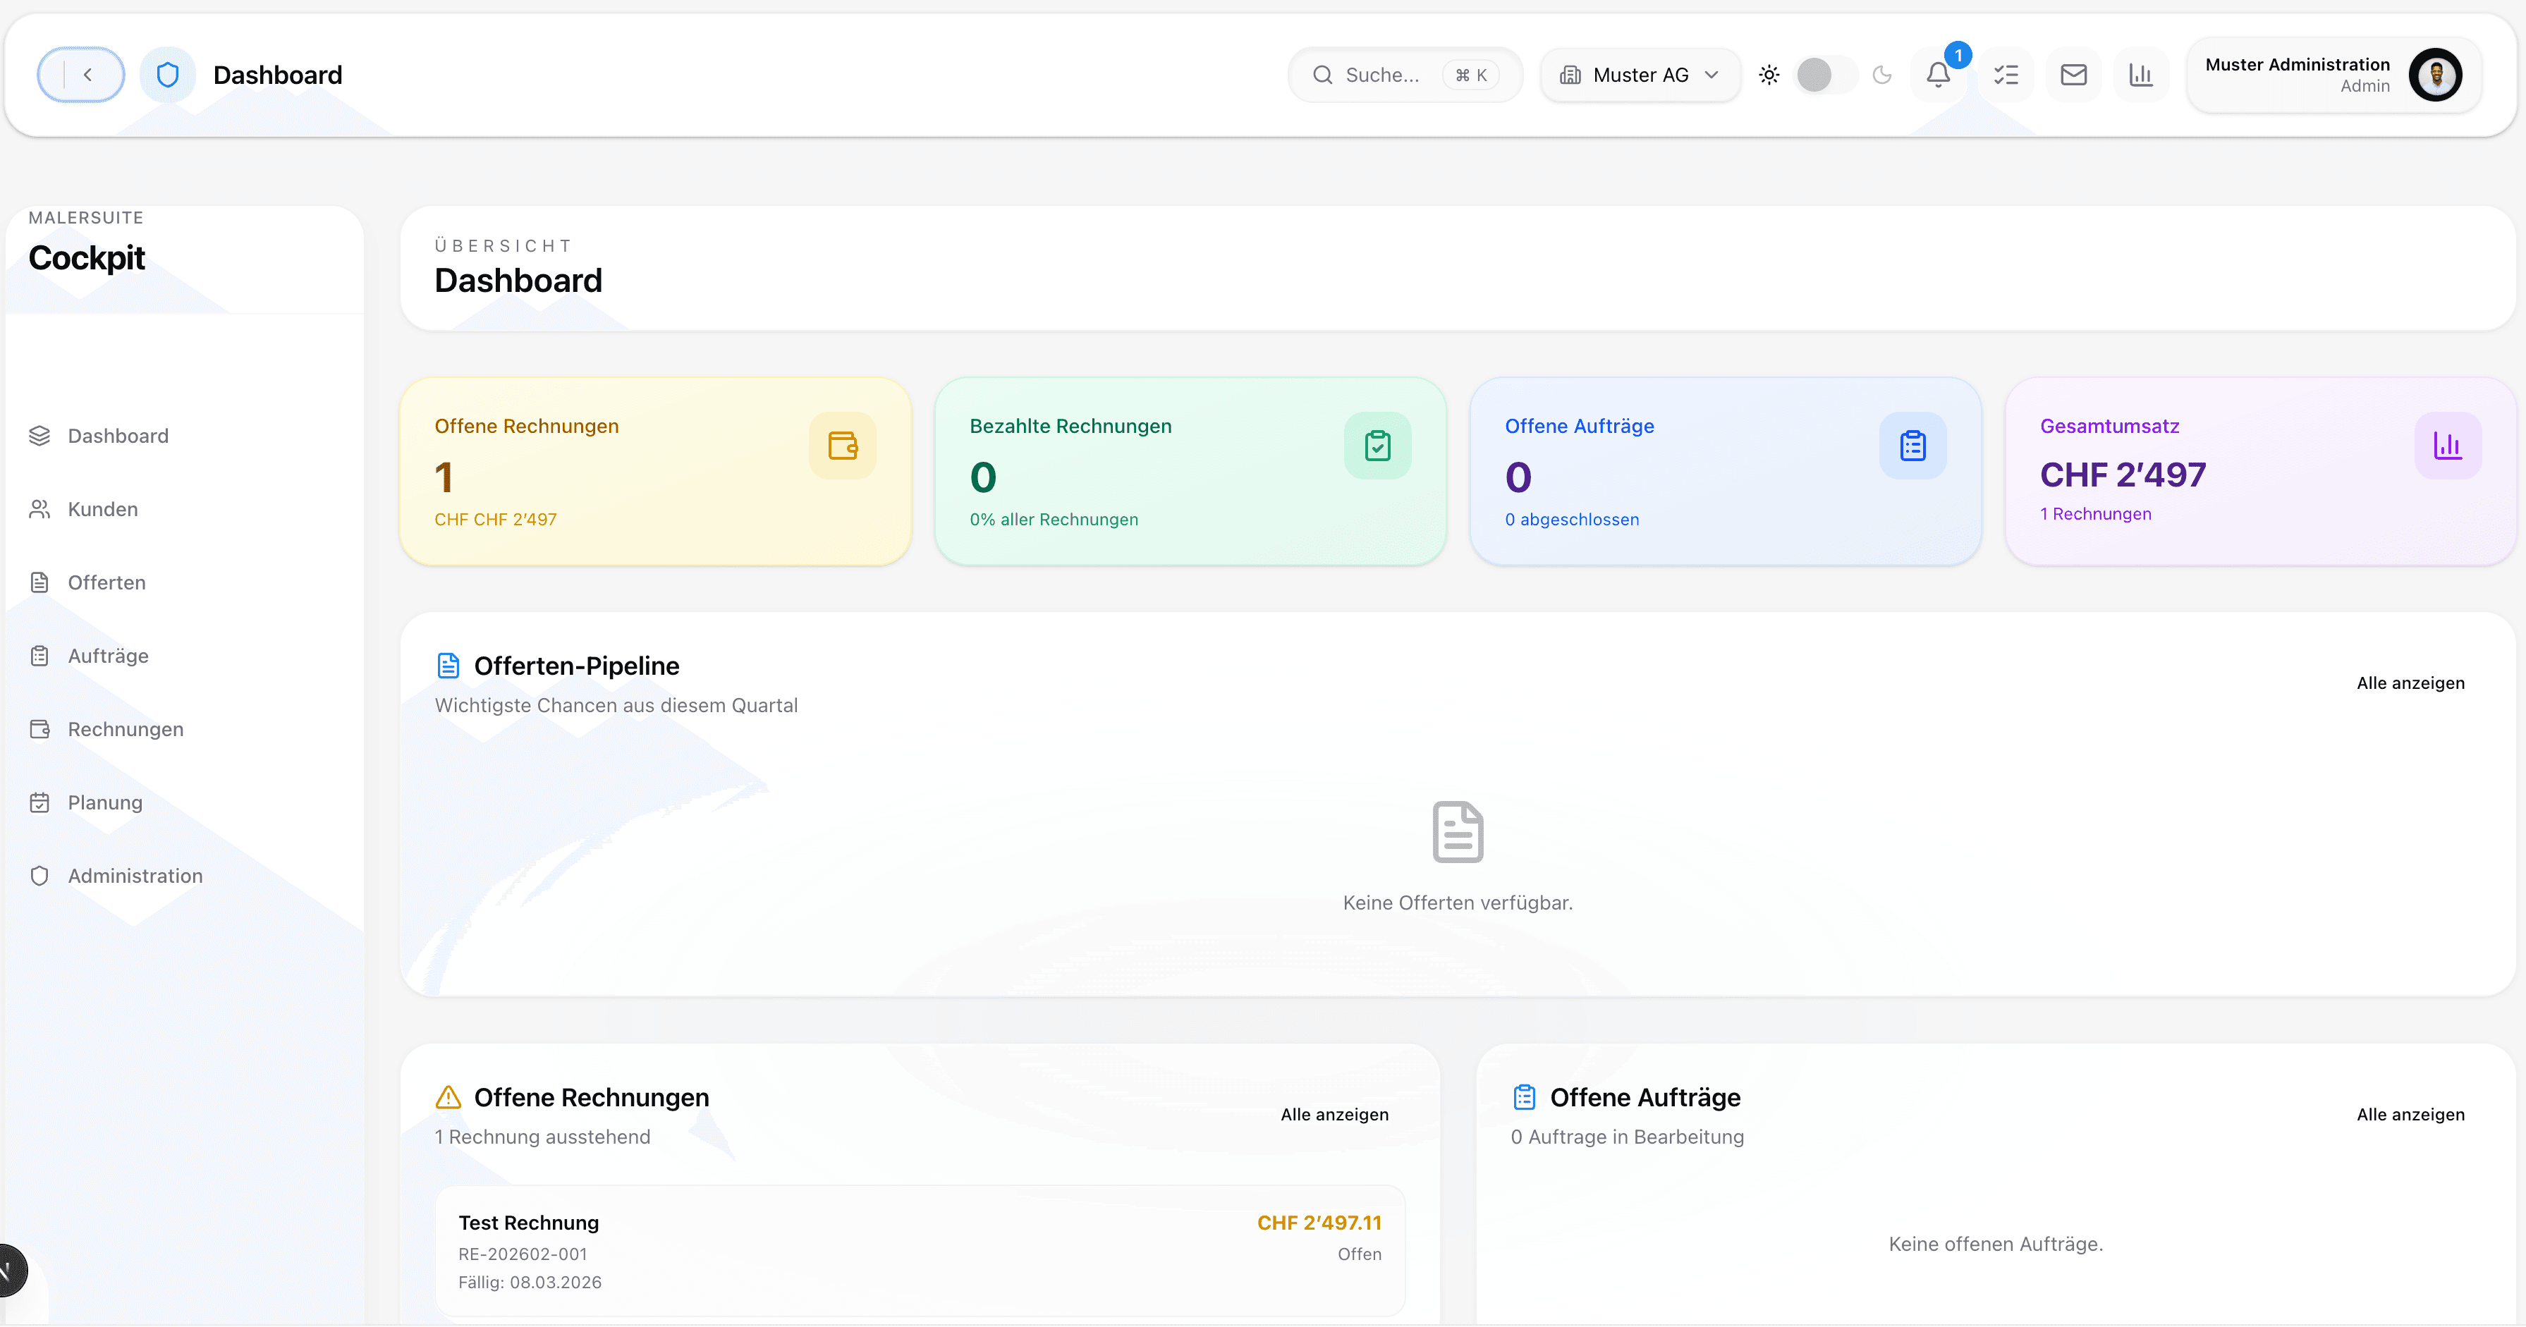The width and height of the screenshot is (2526, 1327).
Task: Click the CHF 2'497.11 invoice amount
Action: [1319, 1222]
